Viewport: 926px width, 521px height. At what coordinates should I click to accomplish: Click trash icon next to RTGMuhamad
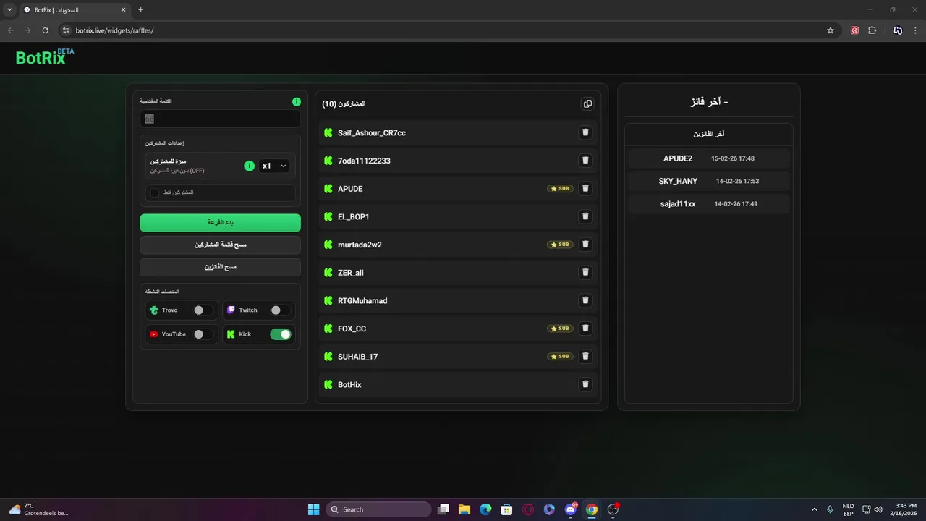click(585, 300)
